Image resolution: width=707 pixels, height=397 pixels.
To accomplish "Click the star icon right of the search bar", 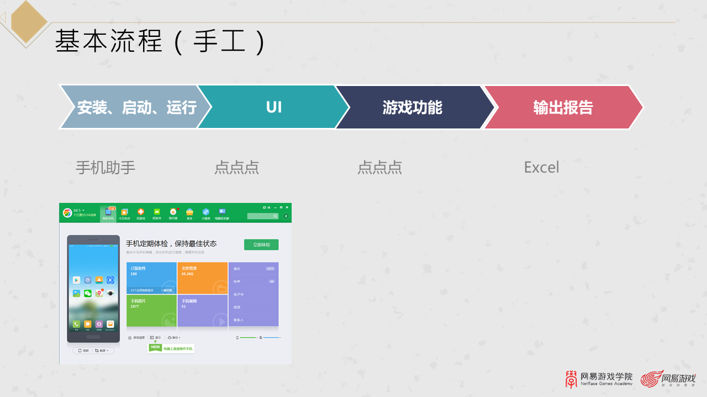I will pos(286,216).
